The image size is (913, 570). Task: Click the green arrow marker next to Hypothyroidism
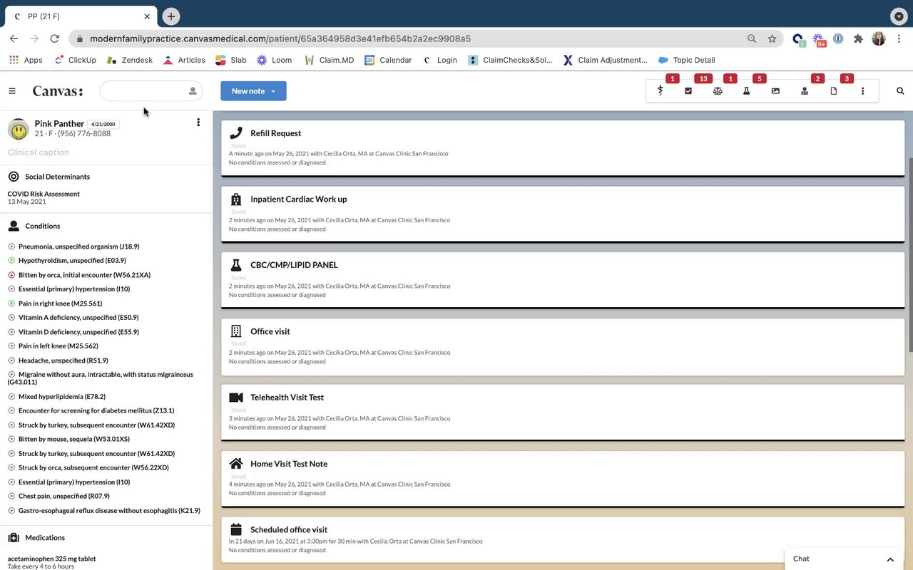click(x=11, y=261)
